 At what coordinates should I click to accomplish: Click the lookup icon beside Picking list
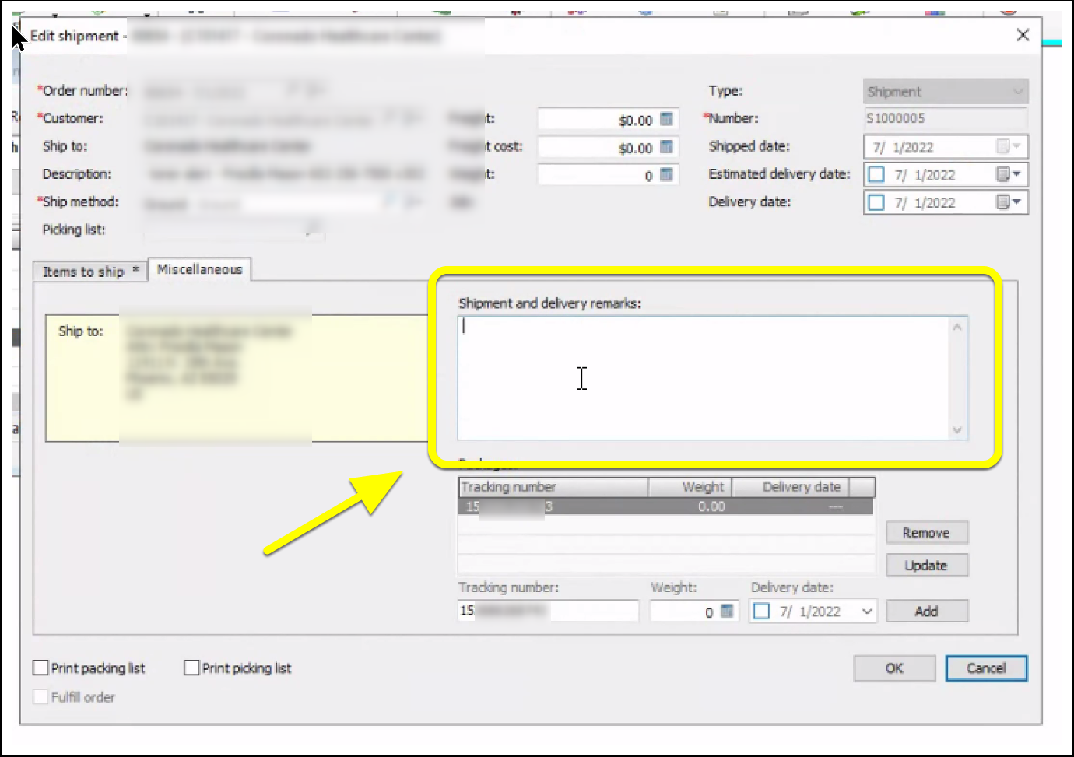(x=313, y=226)
